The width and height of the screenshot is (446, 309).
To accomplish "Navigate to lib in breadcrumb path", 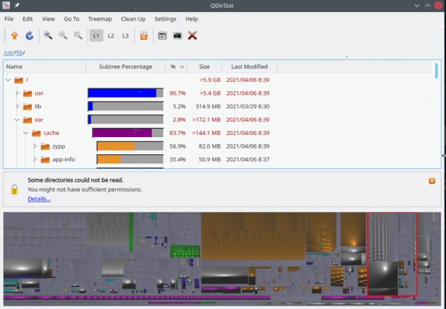I will (x=20, y=52).
